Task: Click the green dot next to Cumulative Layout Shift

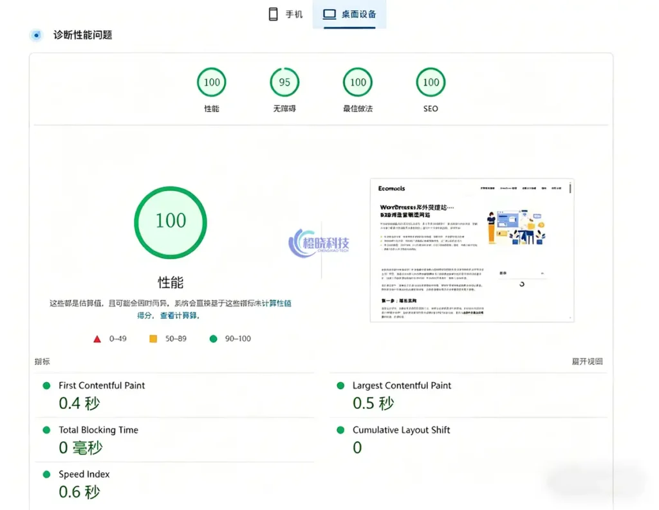Action: (x=339, y=430)
